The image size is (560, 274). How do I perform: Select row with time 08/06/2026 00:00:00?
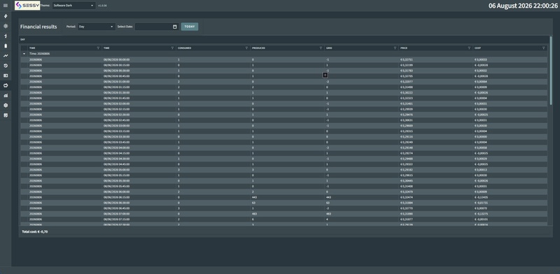point(283,59)
